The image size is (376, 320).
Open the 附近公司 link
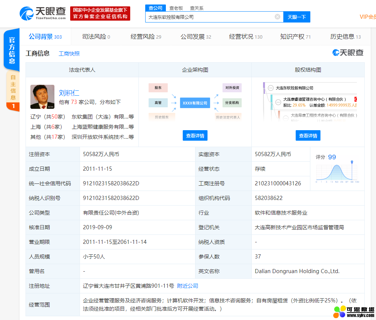188,286
